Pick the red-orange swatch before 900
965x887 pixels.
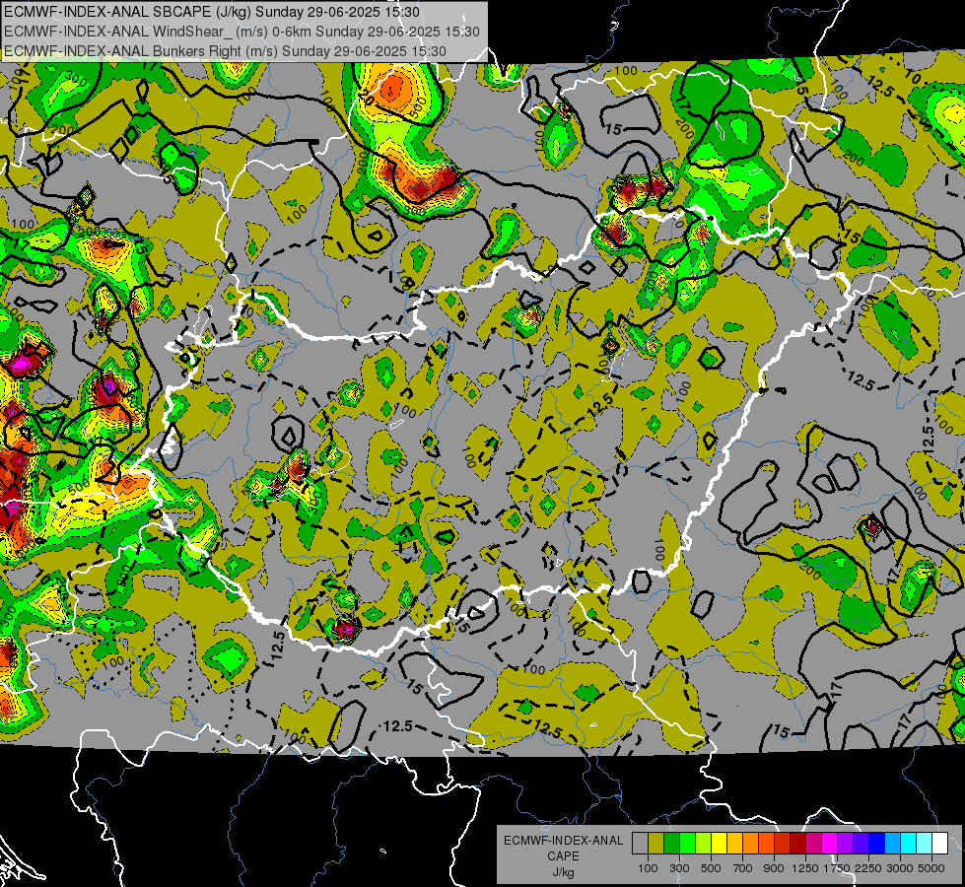point(766,843)
